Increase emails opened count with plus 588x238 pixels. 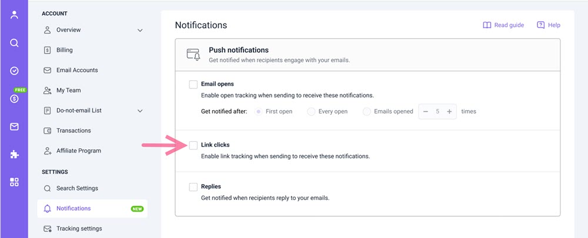point(449,111)
